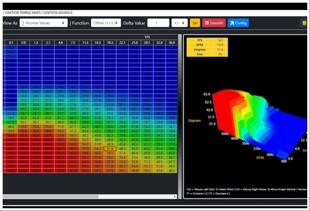The image size is (310, 211).
Task: Select the 48.3 cell right of the highlighted cell
Action: click(x=122, y=149)
